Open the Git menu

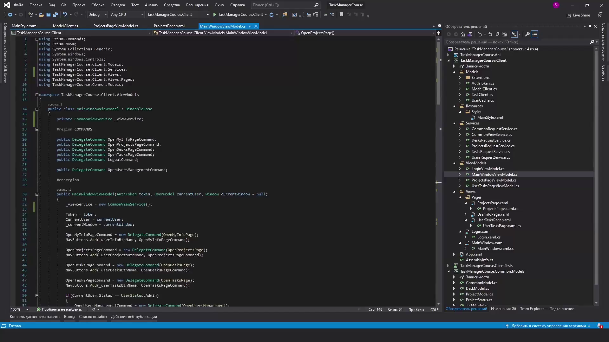click(63, 5)
